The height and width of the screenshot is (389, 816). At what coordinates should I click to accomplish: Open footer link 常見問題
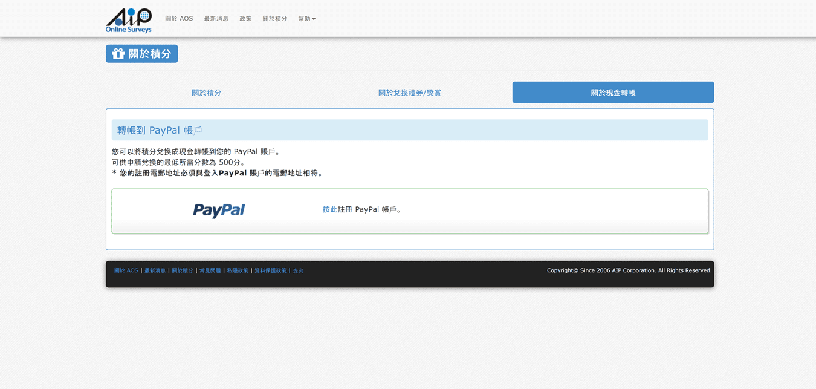click(210, 270)
